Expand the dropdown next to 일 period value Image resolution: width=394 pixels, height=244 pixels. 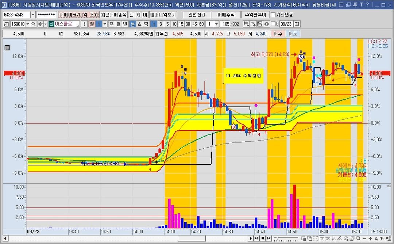[105, 24]
